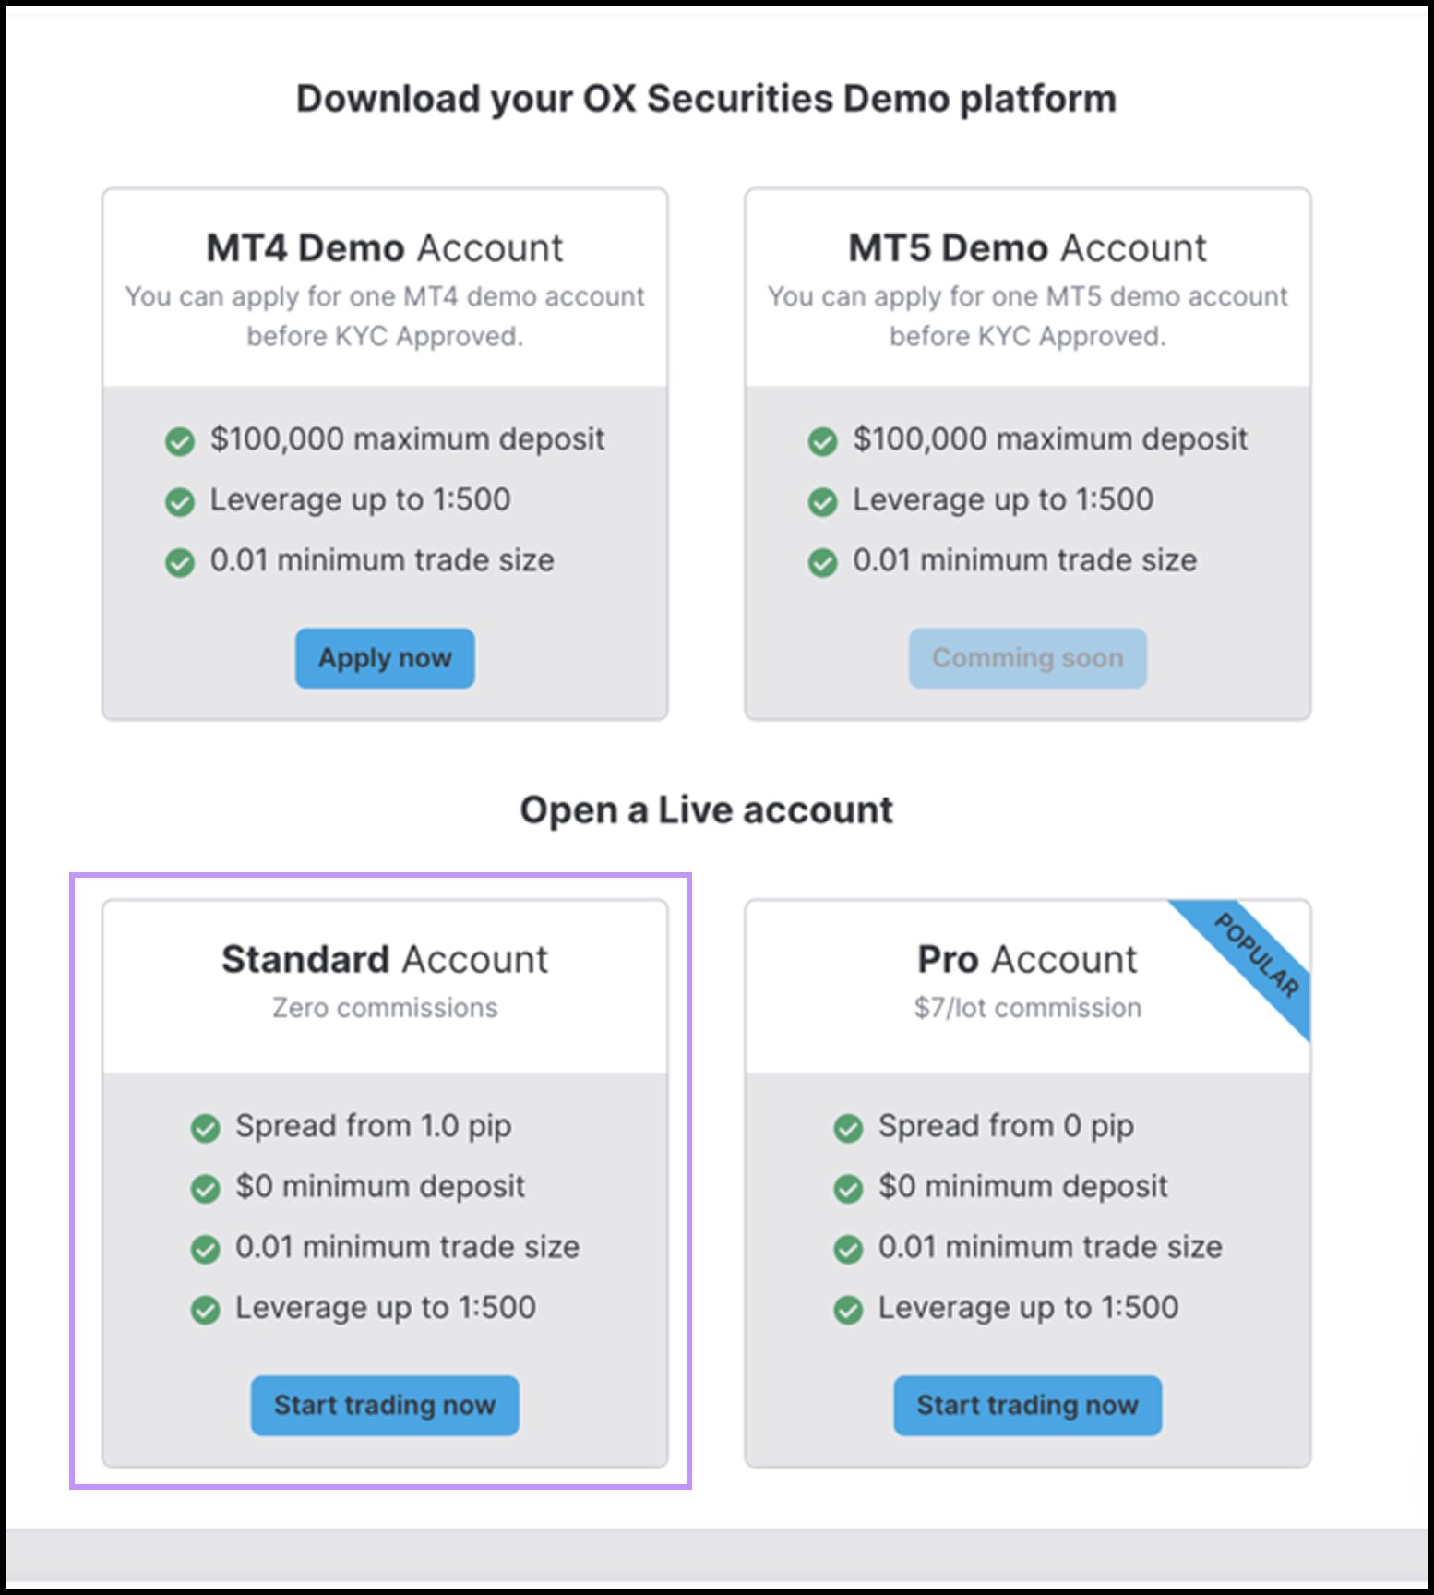The height and width of the screenshot is (1595, 1434).
Task: Click Pro Spread from 0 pip checkmark
Action: pyautogui.click(x=847, y=1128)
